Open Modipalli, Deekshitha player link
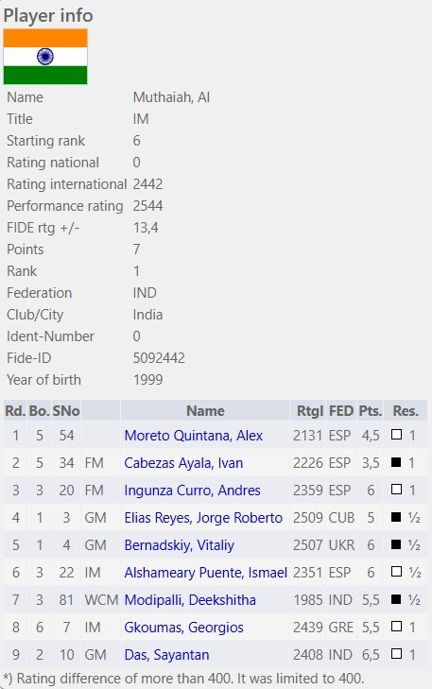The height and width of the screenshot is (689, 432). 190,600
